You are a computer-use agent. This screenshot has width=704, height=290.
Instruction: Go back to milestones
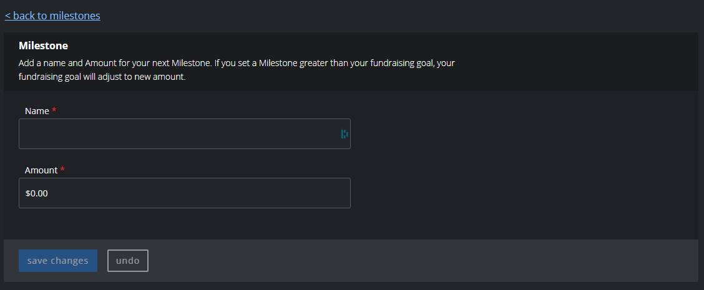[x=52, y=16]
